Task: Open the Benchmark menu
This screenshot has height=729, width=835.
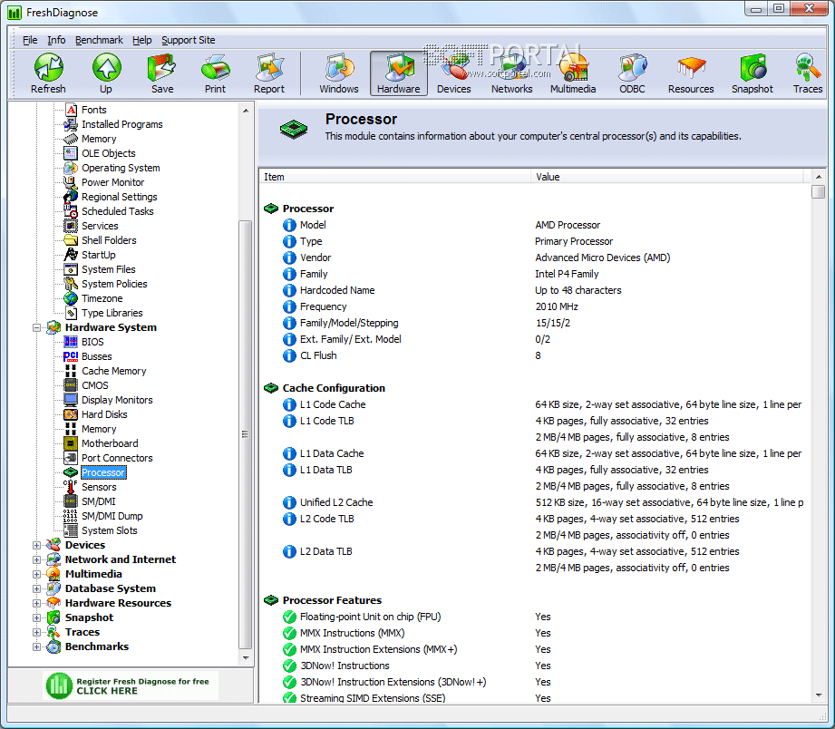Action: click(x=99, y=40)
